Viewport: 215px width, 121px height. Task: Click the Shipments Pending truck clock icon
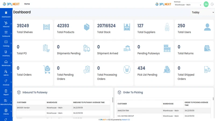click(x=87, y=48)
